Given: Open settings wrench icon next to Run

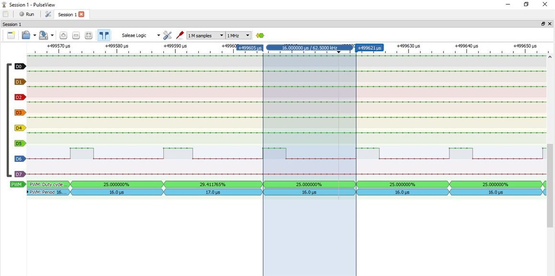Looking at the screenshot, I should pyautogui.click(x=48, y=14).
